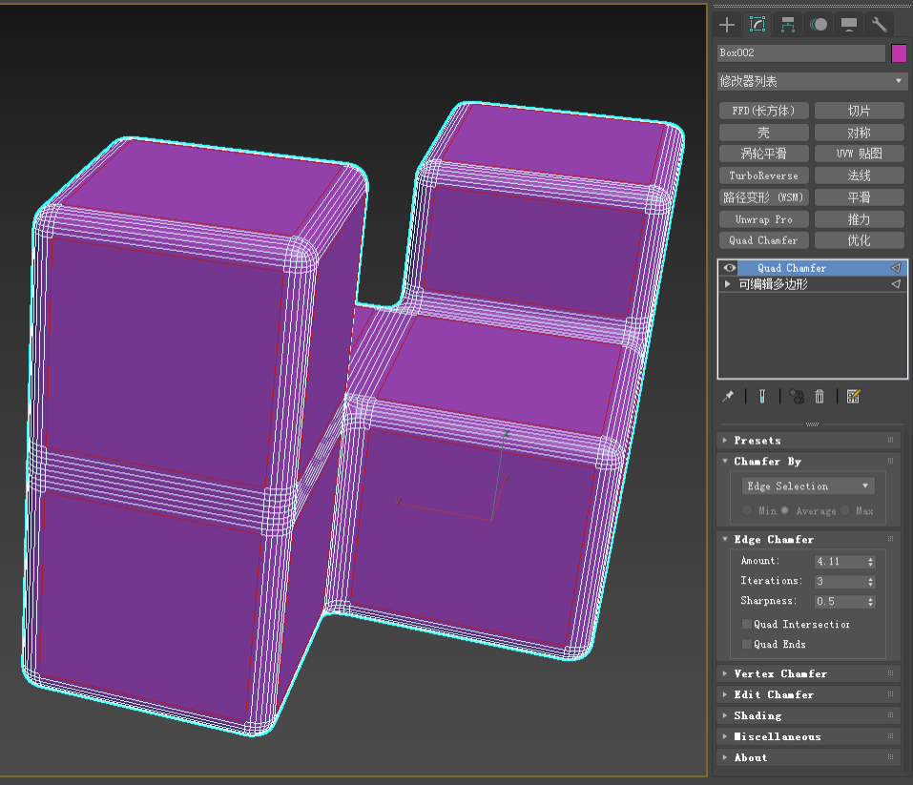This screenshot has height=785, width=913.
Task: Toggle Quad Chamfer modifier eye visibility
Action: [729, 268]
